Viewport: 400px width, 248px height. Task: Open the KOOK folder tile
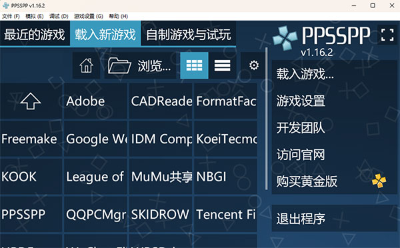pos(31,177)
